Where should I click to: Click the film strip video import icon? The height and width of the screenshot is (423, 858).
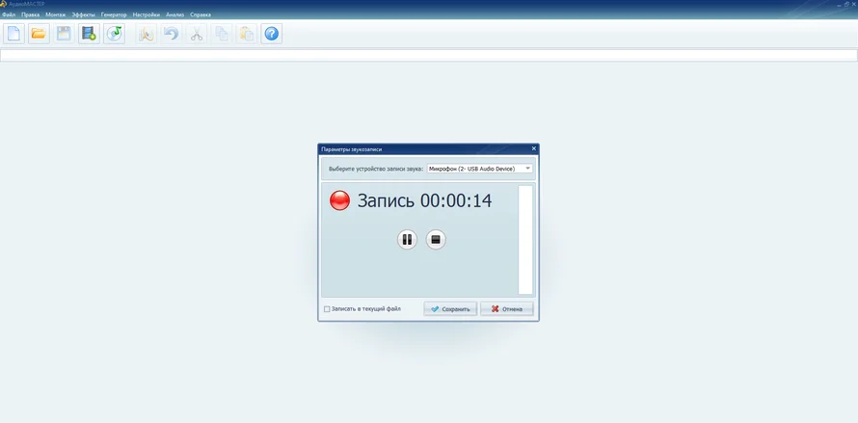point(89,34)
